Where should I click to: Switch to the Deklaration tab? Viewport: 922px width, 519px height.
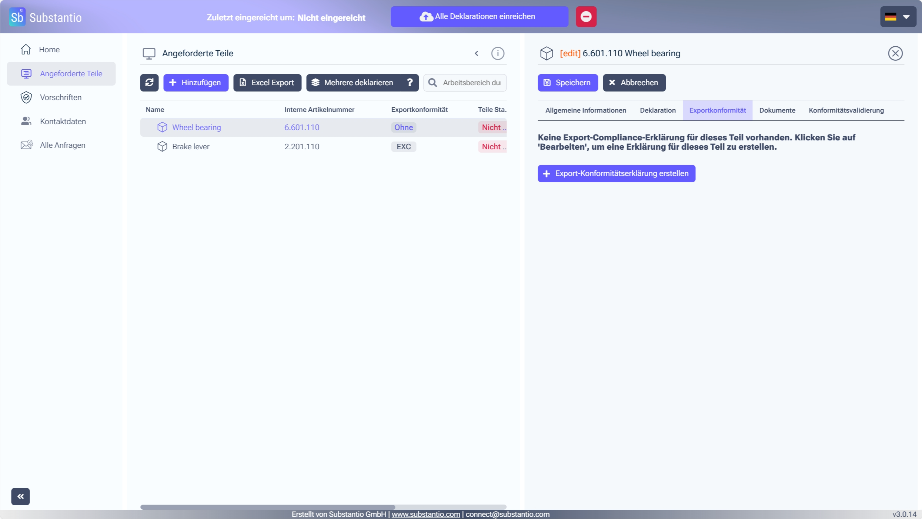(x=658, y=110)
